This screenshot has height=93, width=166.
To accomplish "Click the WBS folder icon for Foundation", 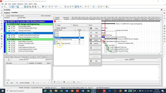I will pos(8,39).
